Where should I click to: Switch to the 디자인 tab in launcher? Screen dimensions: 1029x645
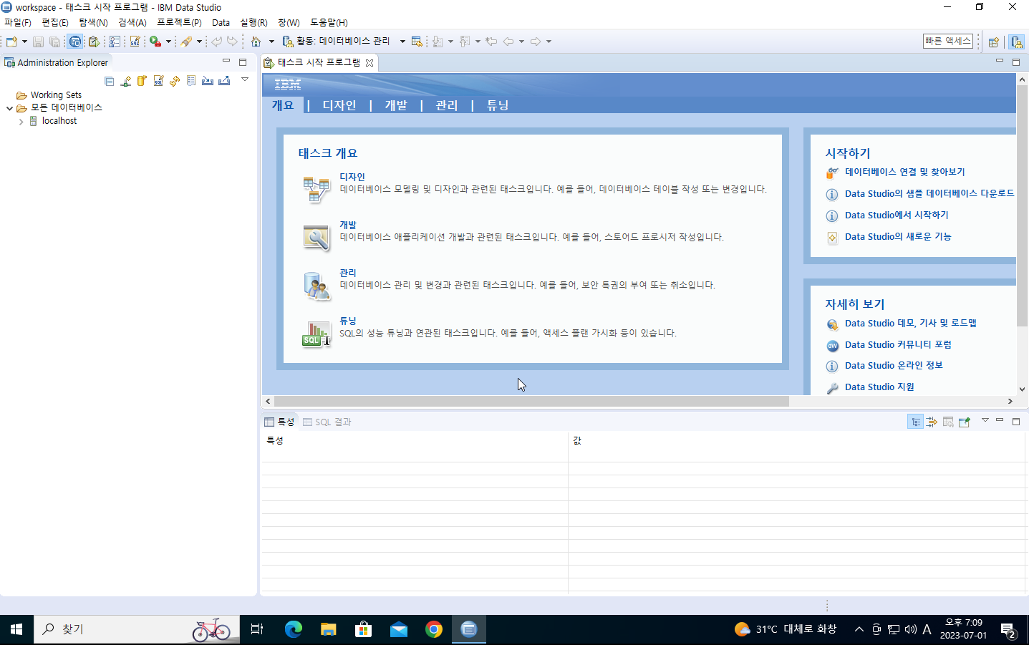point(339,105)
